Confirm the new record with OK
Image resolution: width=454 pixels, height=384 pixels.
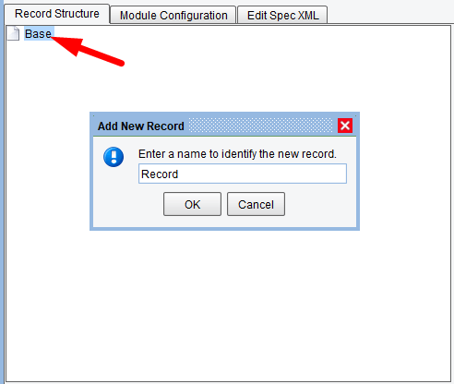click(192, 204)
